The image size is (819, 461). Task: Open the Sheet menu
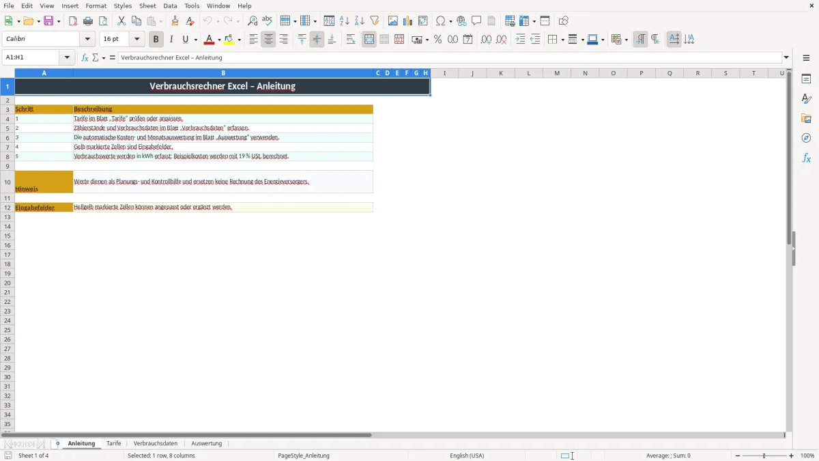tap(147, 5)
